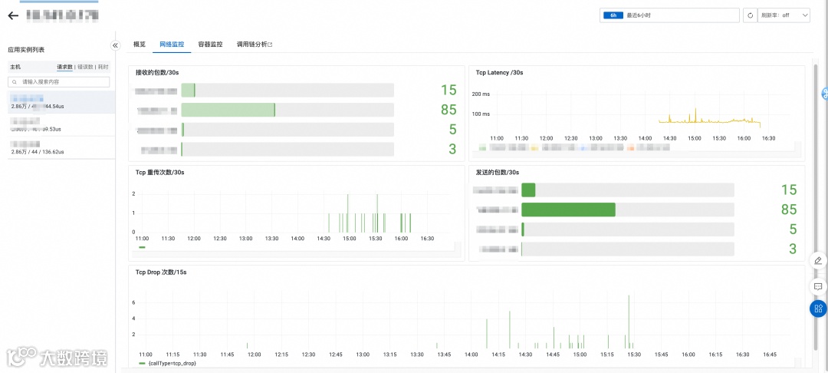Click the blue assistant icon at right edge

(824, 94)
